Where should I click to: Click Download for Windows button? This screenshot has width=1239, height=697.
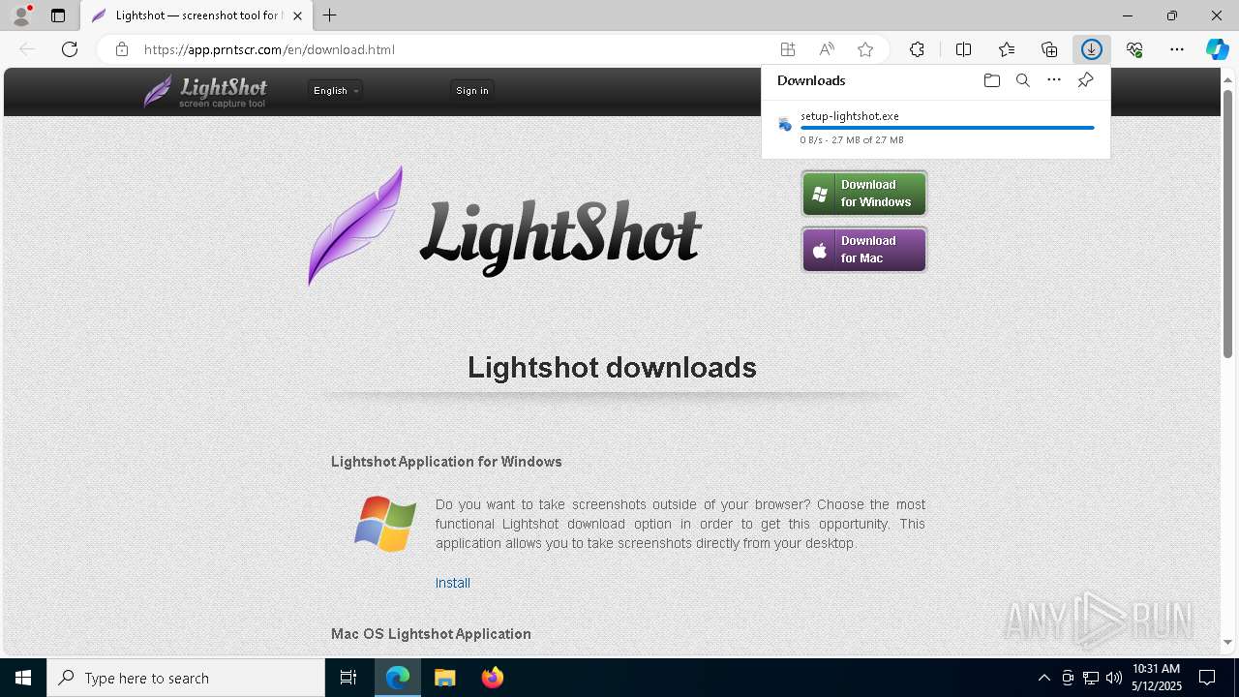[x=864, y=194]
